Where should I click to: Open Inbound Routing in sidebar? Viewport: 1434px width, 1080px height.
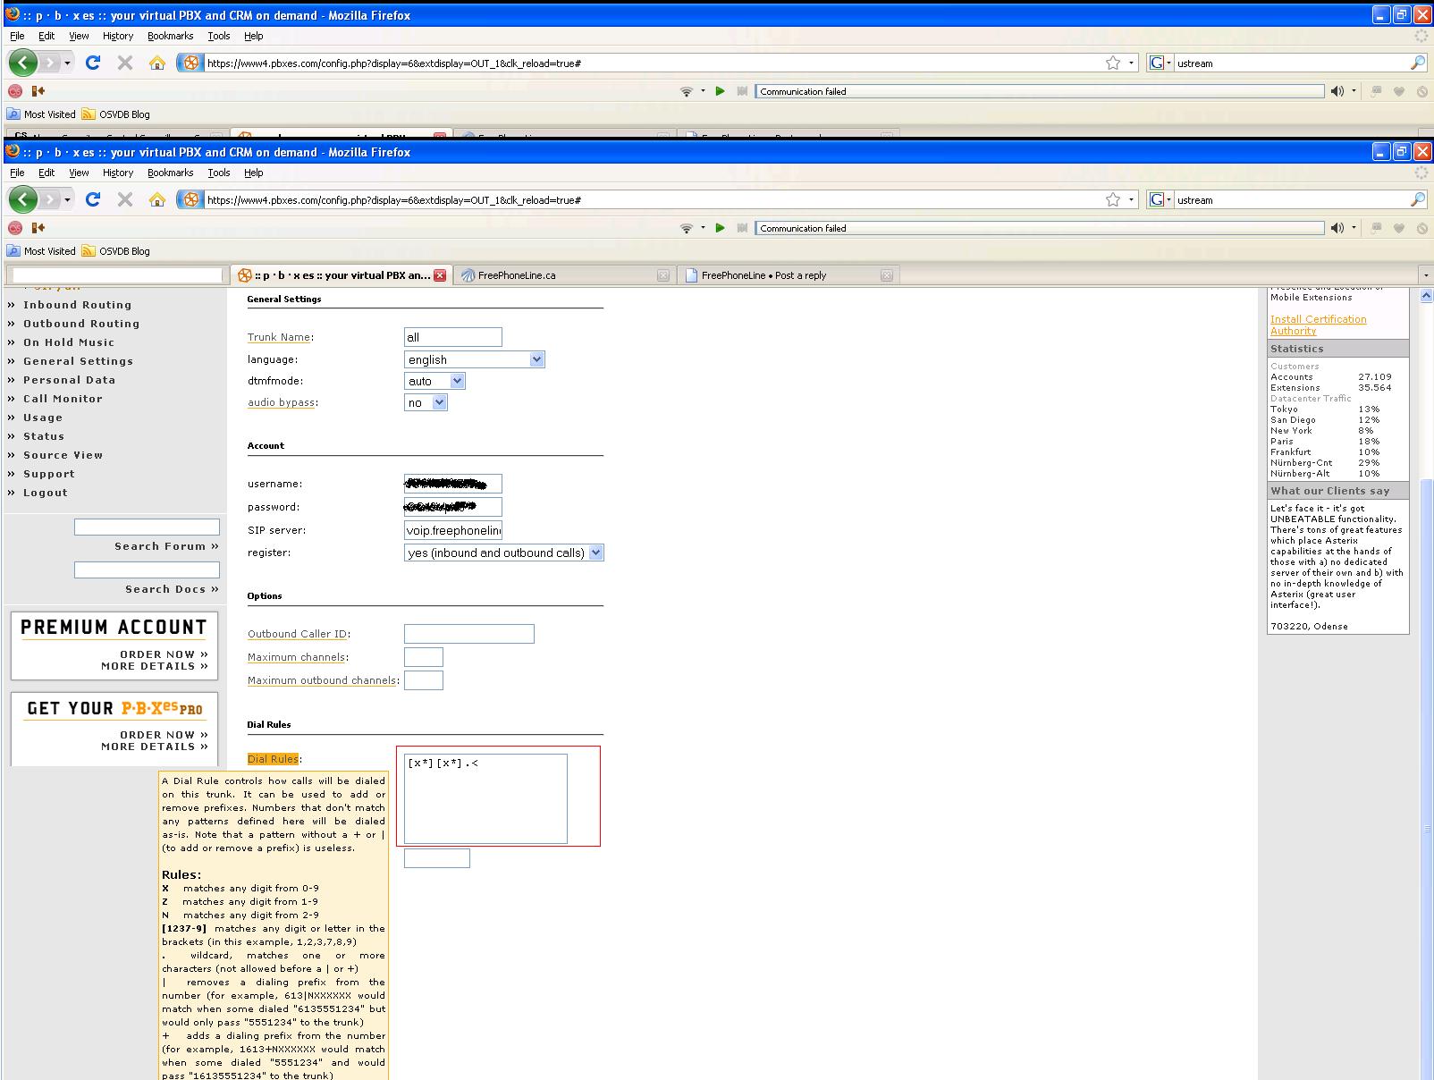click(77, 305)
